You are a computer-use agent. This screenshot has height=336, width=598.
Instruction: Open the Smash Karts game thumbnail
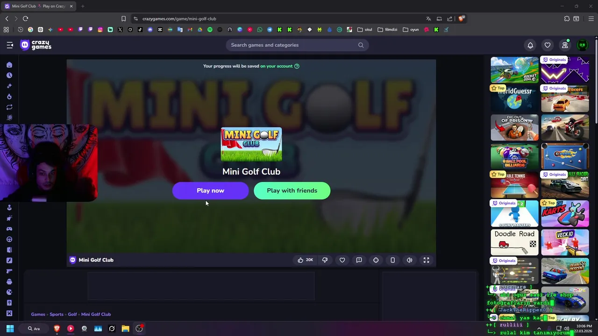point(565,213)
